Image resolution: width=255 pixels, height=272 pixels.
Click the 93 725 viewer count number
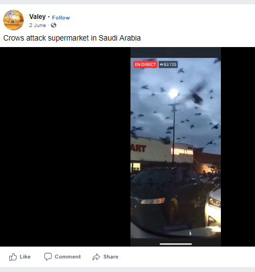click(x=170, y=64)
